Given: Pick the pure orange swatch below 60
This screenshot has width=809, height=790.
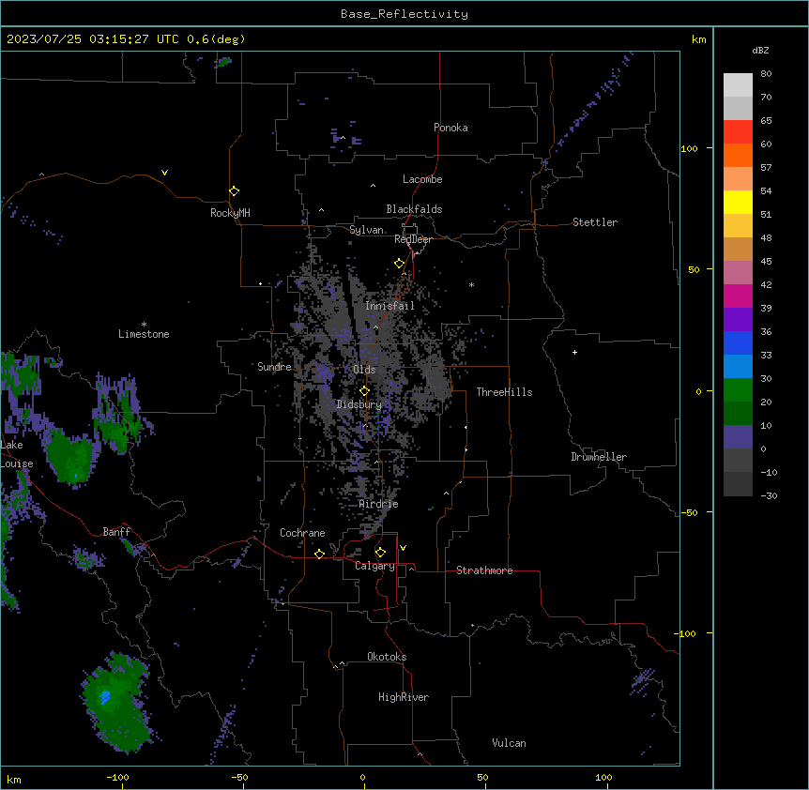Looking at the screenshot, I should (738, 155).
